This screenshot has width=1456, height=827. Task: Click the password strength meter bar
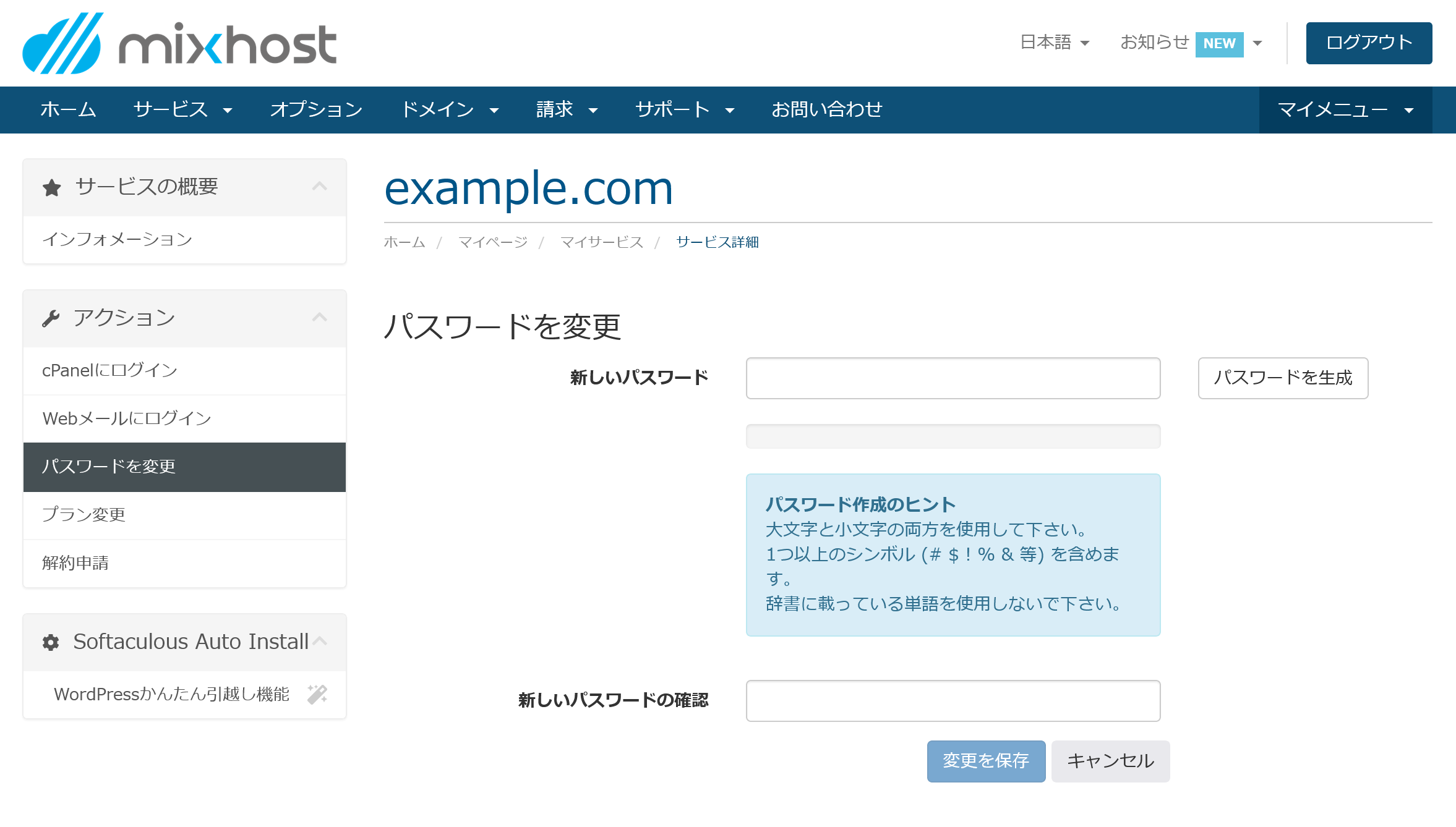[953, 436]
